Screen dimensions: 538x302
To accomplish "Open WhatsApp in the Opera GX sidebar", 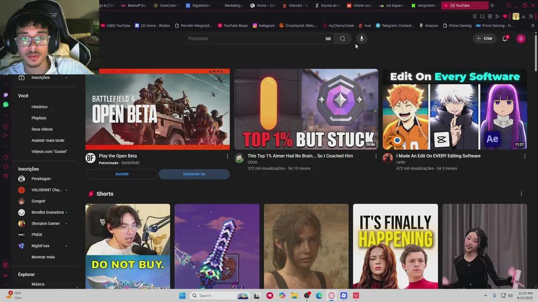I will pos(5,104).
